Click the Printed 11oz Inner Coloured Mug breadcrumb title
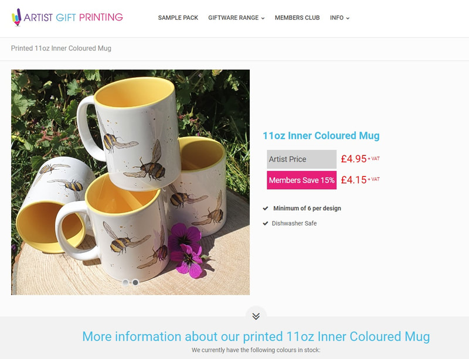The height and width of the screenshot is (359, 469). 61,48
